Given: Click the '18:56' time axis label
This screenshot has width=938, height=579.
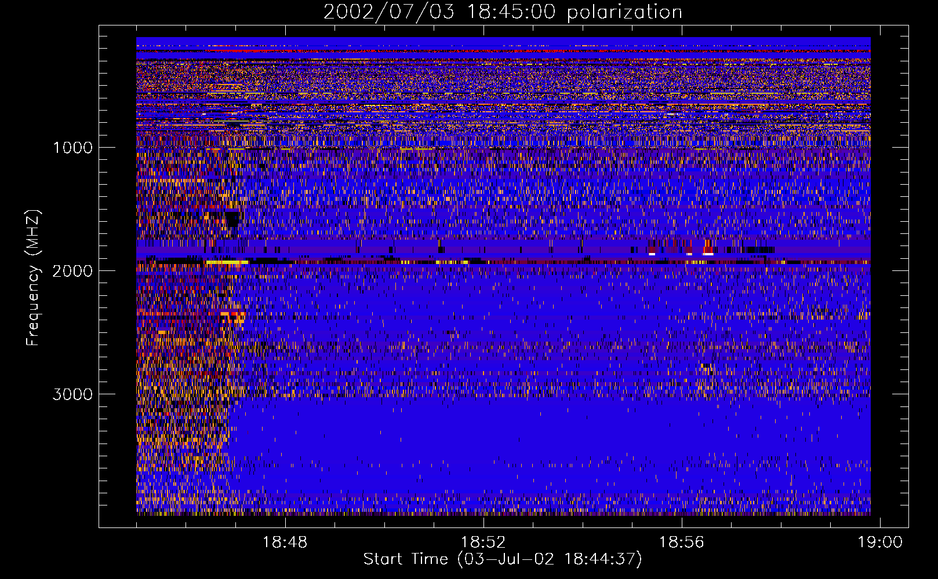Looking at the screenshot, I should click(x=682, y=543).
